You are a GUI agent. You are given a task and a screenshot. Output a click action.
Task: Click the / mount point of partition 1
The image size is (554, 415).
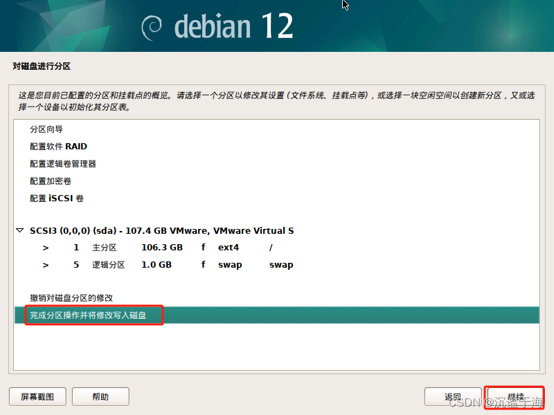tap(271, 248)
